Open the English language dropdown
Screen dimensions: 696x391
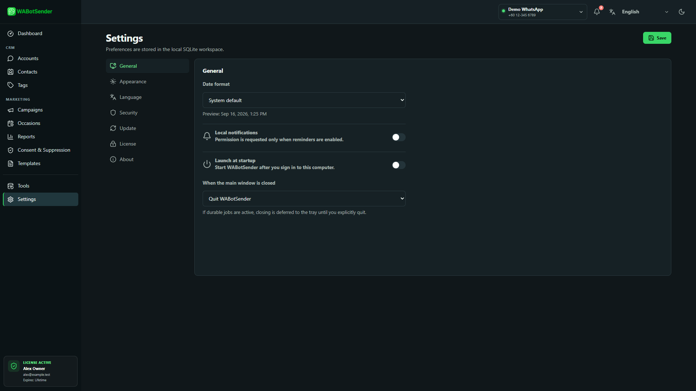pyautogui.click(x=645, y=12)
